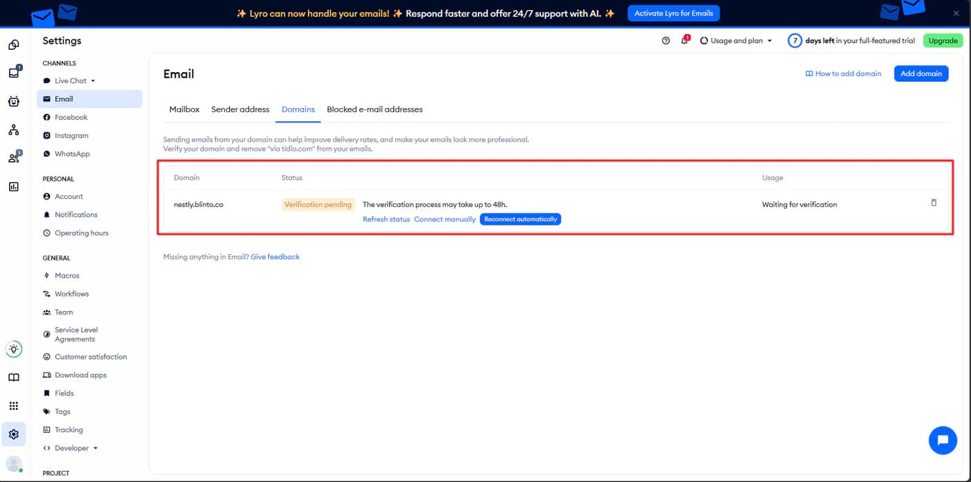The width and height of the screenshot is (971, 482).
Task: Open the chat widget bubble
Action: pyautogui.click(x=943, y=440)
